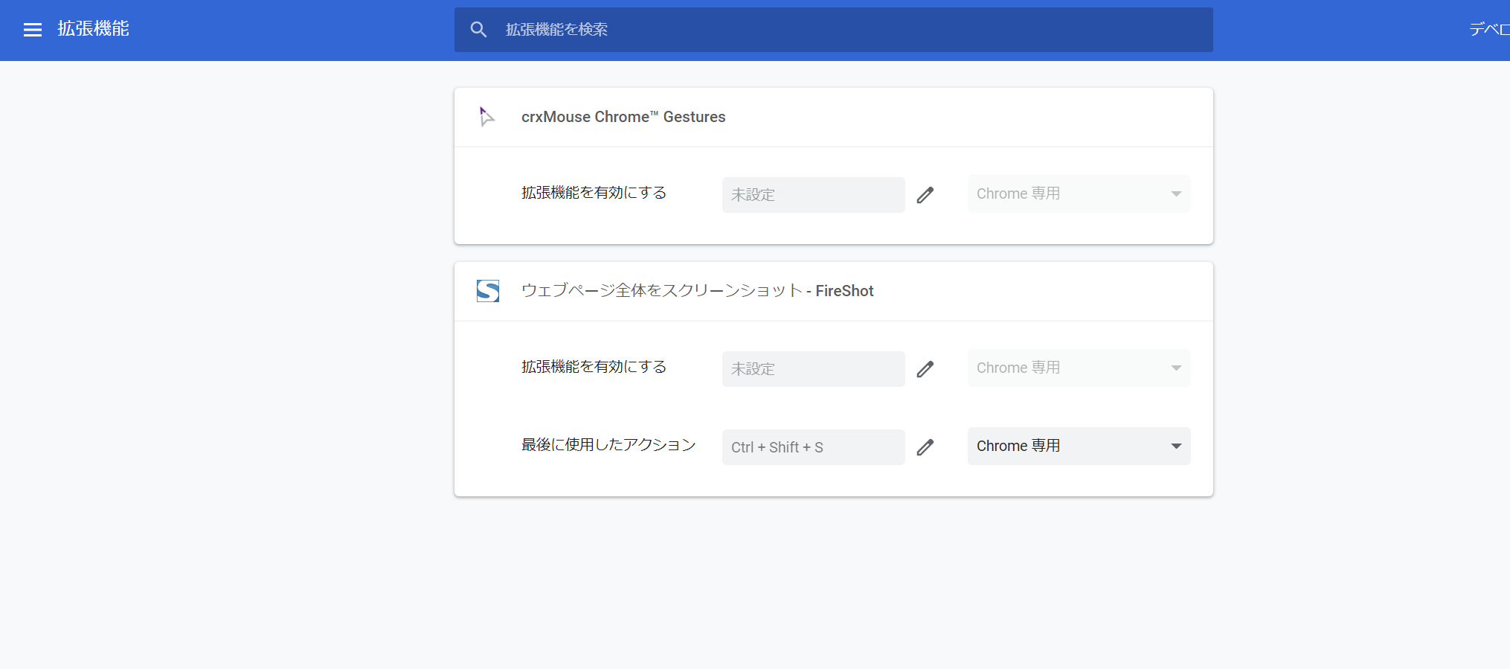Image resolution: width=1510 pixels, height=669 pixels.
Task: Focus the 拡張機能を検索 search field
Action: click(x=833, y=30)
